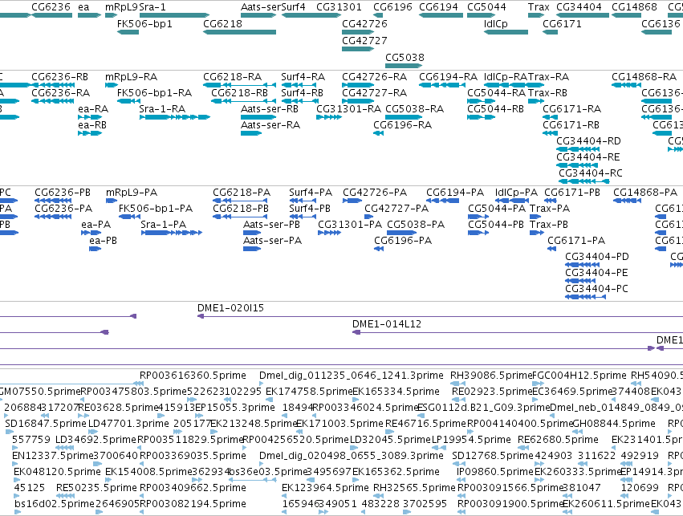
Task: Open the CG6218-RB transcript
Action: [243, 101]
